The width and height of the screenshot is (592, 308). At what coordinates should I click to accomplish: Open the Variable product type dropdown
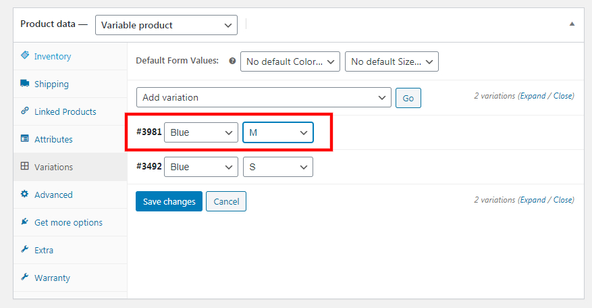(x=167, y=25)
